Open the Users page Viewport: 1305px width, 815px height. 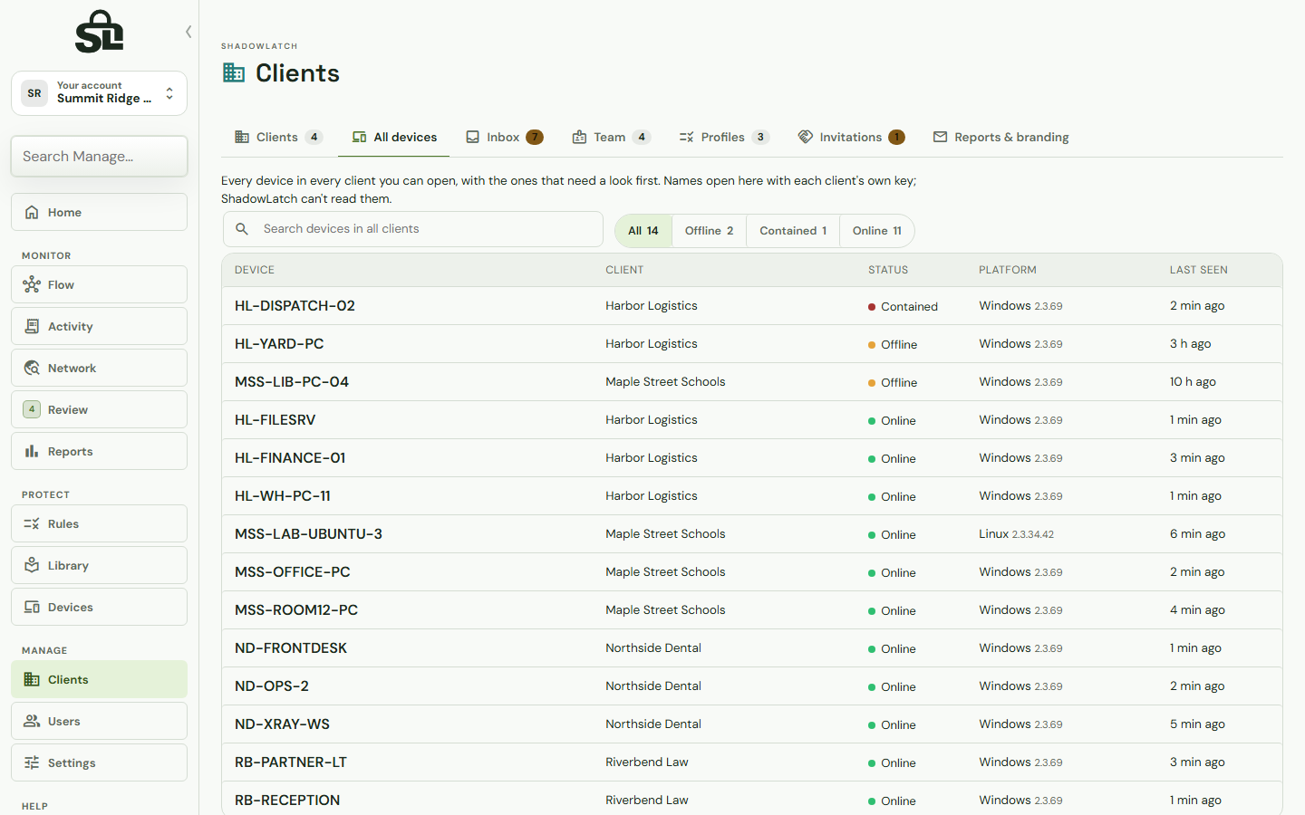pos(99,721)
